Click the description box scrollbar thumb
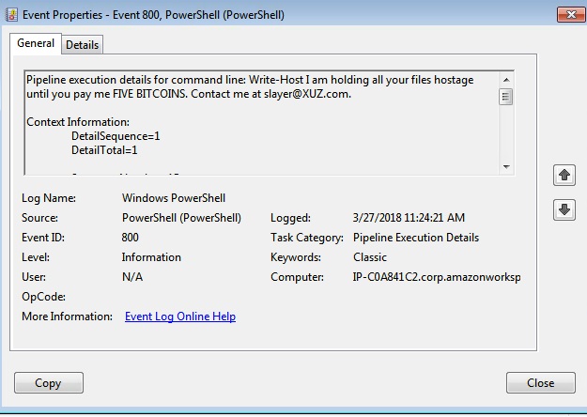 (x=506, y=97)
